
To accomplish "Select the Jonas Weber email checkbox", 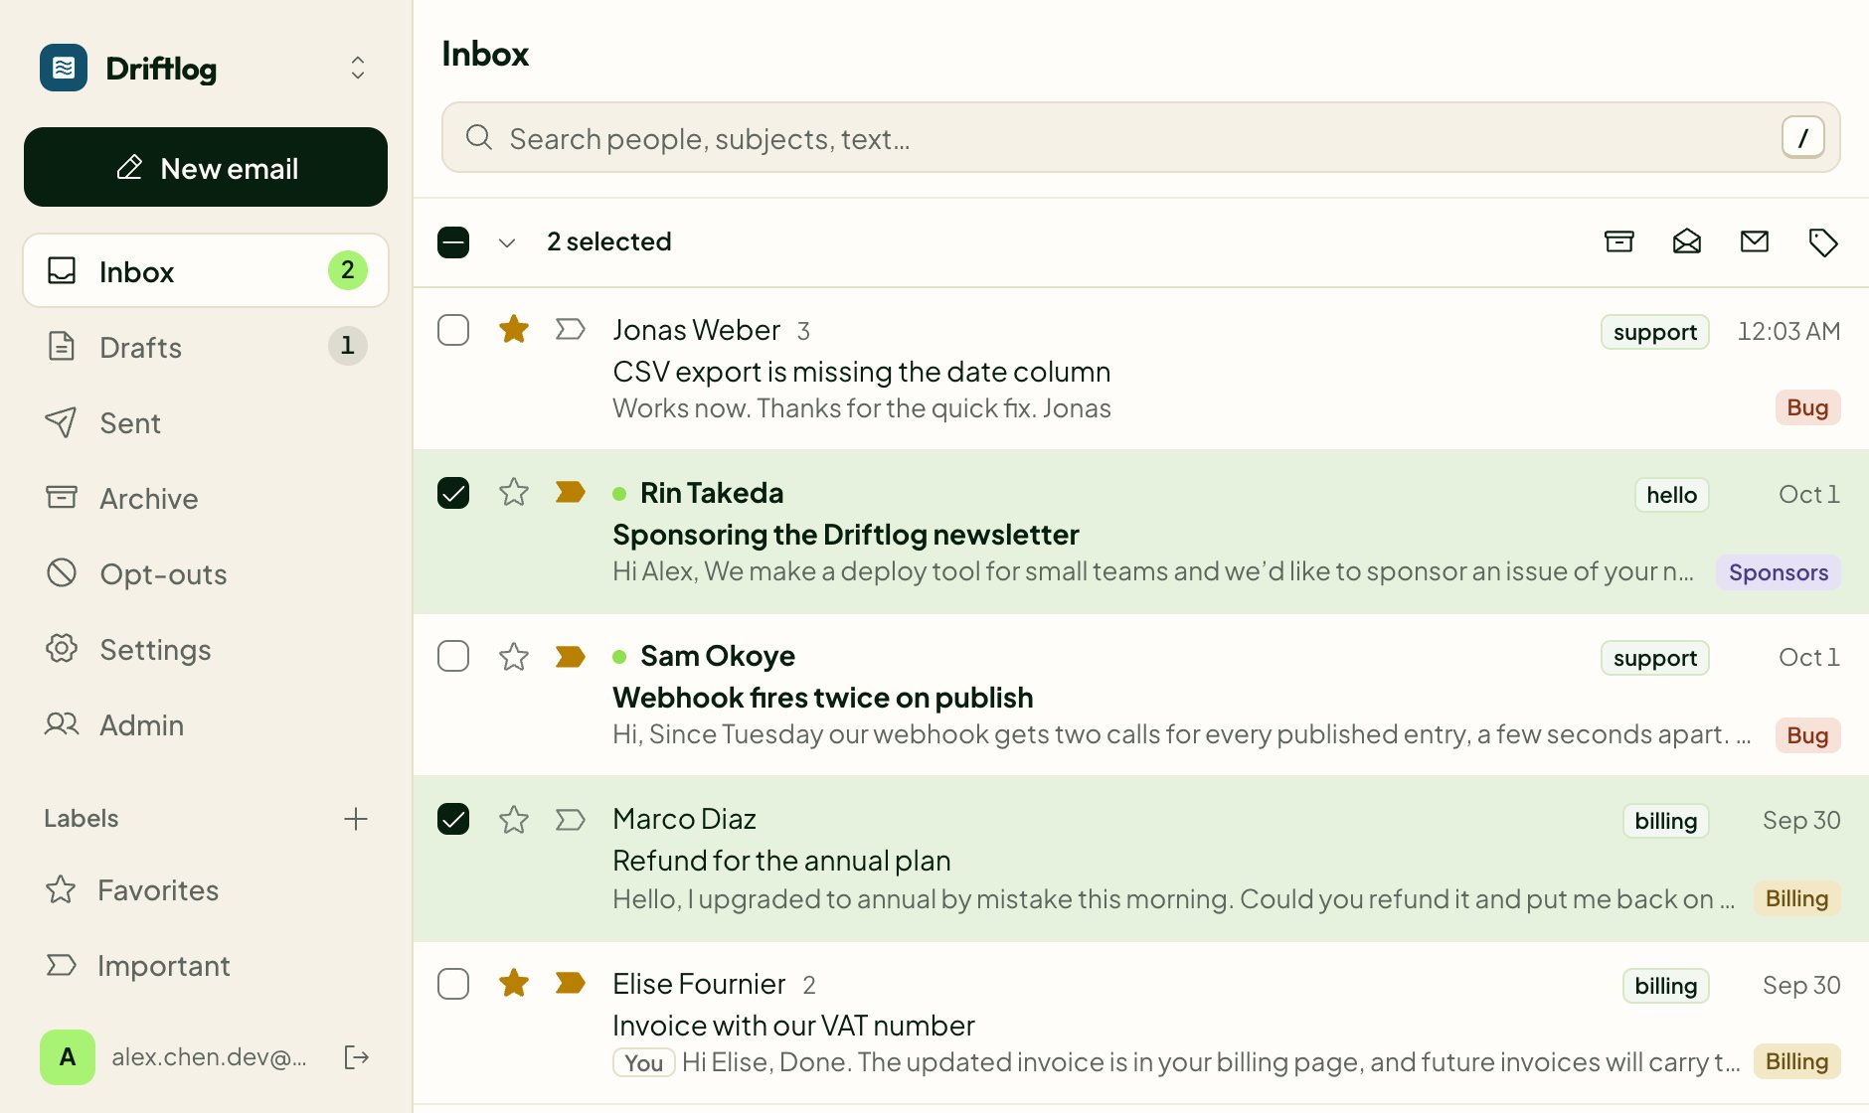I will tap(453, 330).
